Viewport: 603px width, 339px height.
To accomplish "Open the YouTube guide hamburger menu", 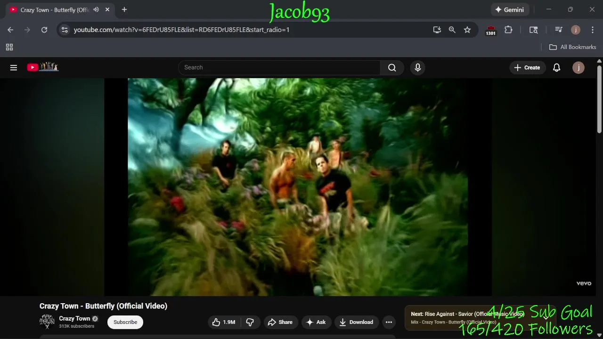I will [x=14, y=67].
